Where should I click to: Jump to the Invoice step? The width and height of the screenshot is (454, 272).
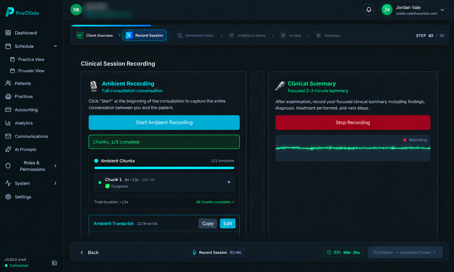pos(291,36)
